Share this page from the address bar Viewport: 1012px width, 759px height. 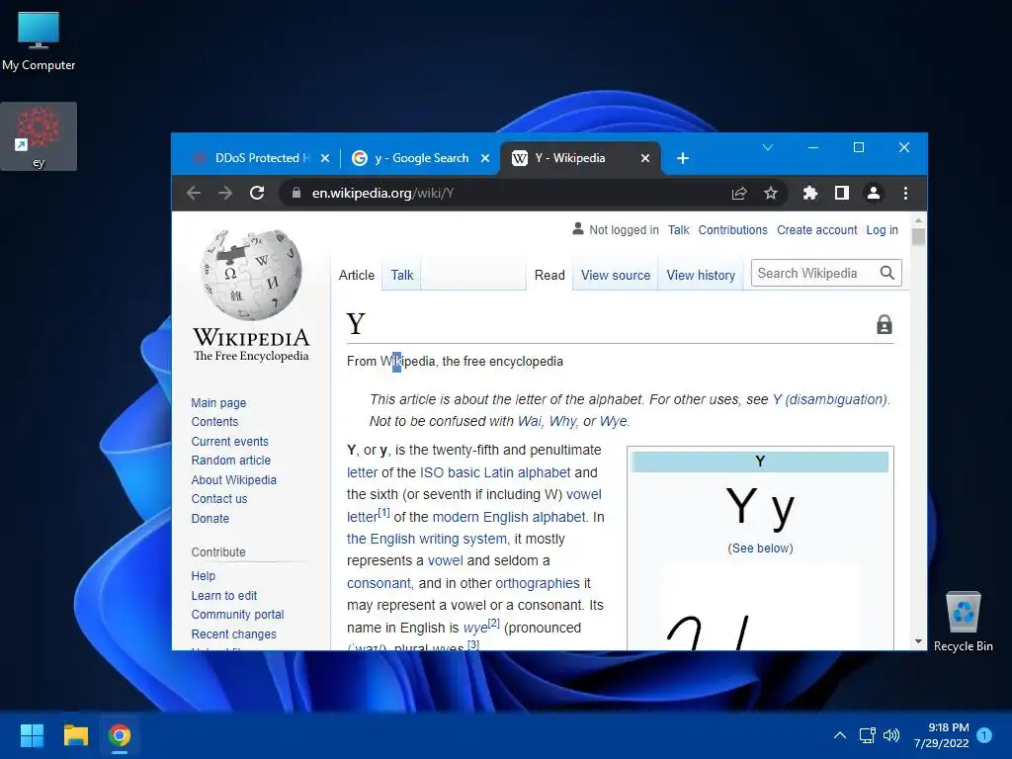pos(739,193)
